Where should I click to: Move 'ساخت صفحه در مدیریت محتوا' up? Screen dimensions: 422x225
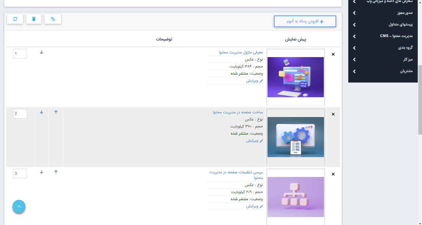(56, 112)
